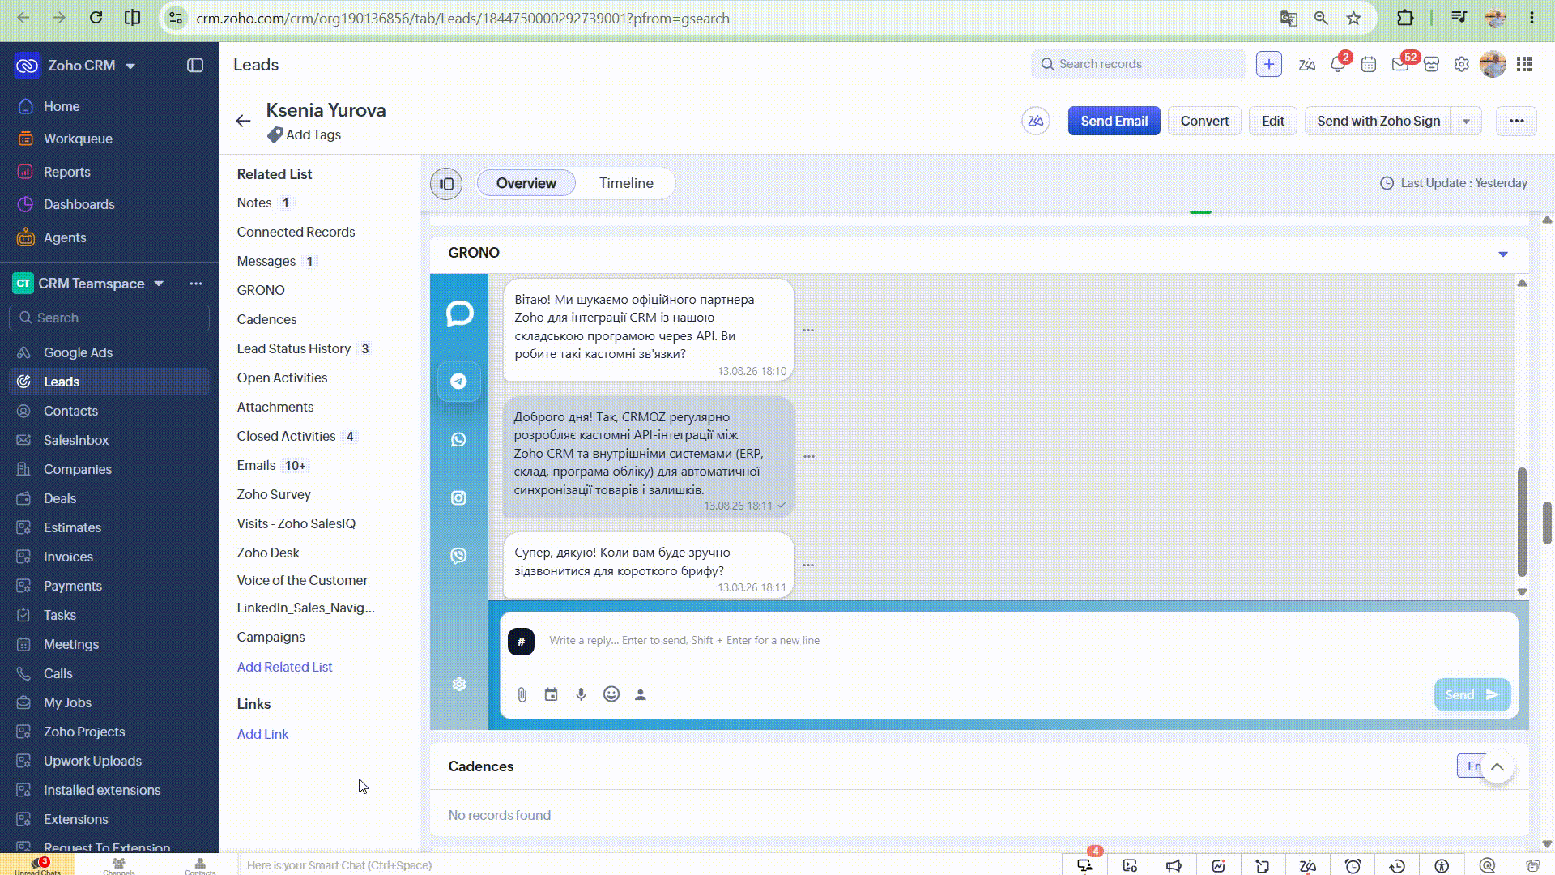Record a voice message with microphone
Image resolution: width=1555 pixels, height=875 pixels.
[581, 694]
